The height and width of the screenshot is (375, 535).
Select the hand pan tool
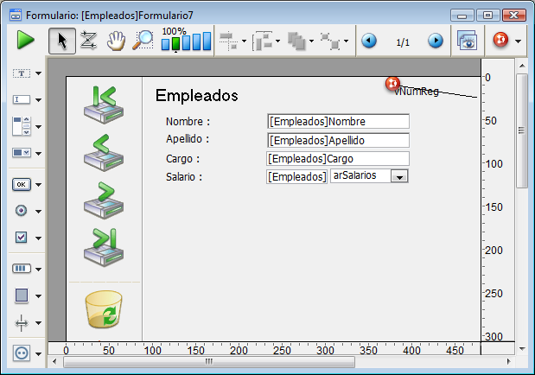tap(116, 41)
